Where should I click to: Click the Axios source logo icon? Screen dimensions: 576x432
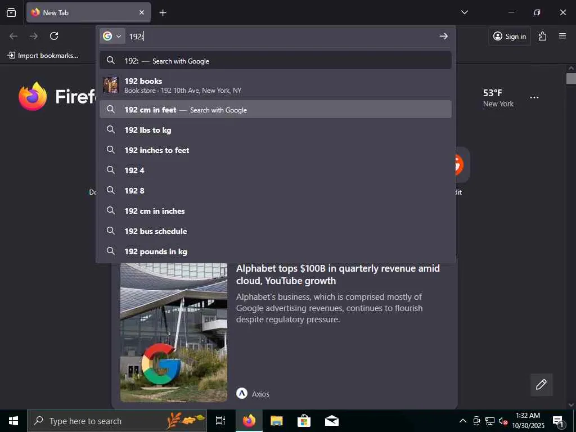pyautogui.click(x=242, y=393)
